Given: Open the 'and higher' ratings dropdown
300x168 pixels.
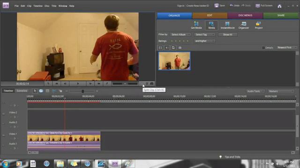Looking at the screenshot, I should point(204,41).
